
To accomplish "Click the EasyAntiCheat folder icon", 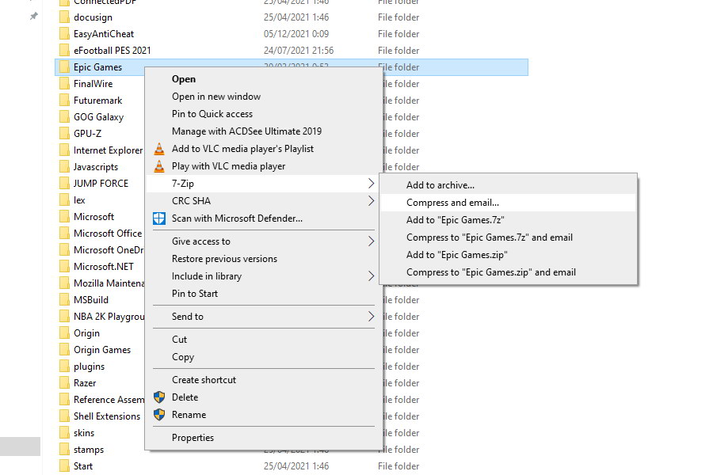I will coord(64,34).
